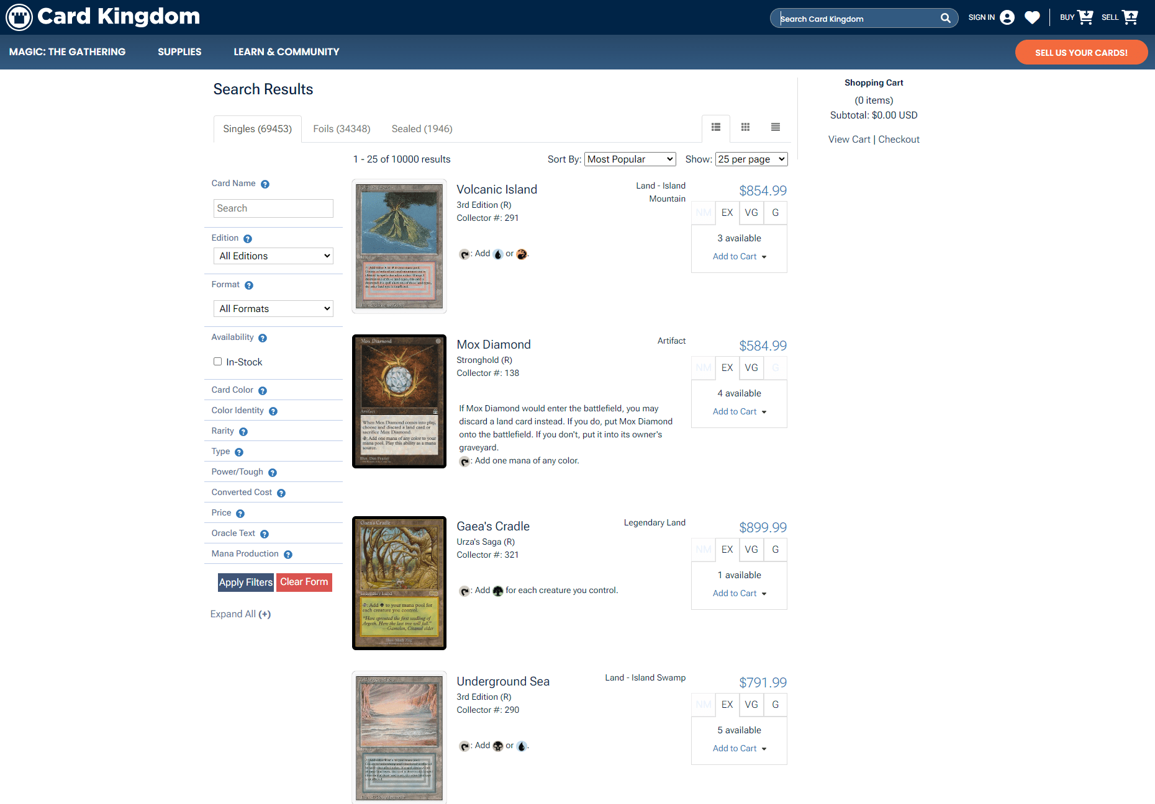Switch to the Sealed tab

click(422, 129)
